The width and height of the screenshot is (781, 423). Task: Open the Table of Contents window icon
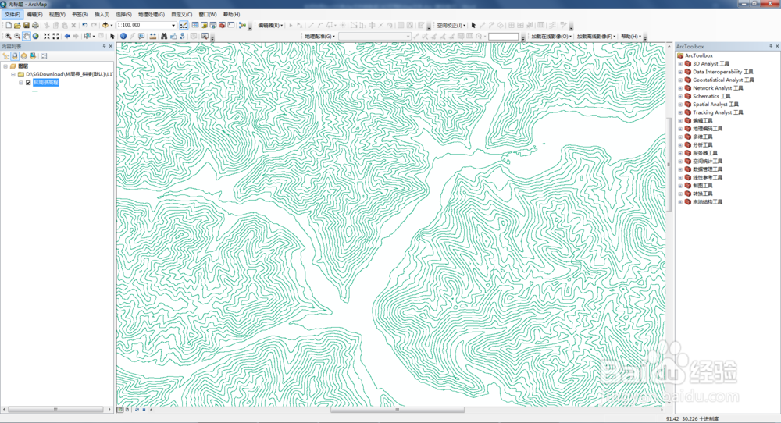point(195,25)
